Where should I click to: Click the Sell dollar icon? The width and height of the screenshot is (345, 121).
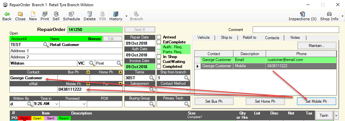56,14
